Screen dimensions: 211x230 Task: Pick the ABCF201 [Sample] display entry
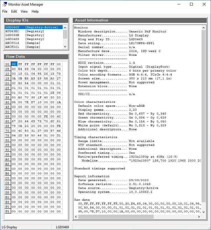pyautogui.click(x=23, y=47)
